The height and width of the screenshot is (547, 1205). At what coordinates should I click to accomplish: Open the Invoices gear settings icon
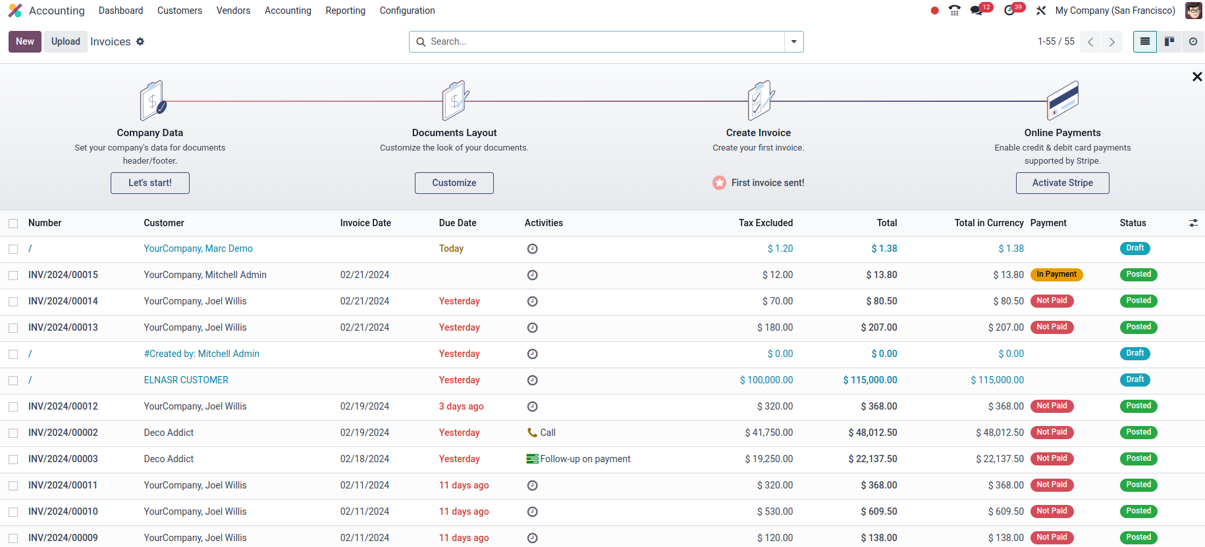(140, 41)
